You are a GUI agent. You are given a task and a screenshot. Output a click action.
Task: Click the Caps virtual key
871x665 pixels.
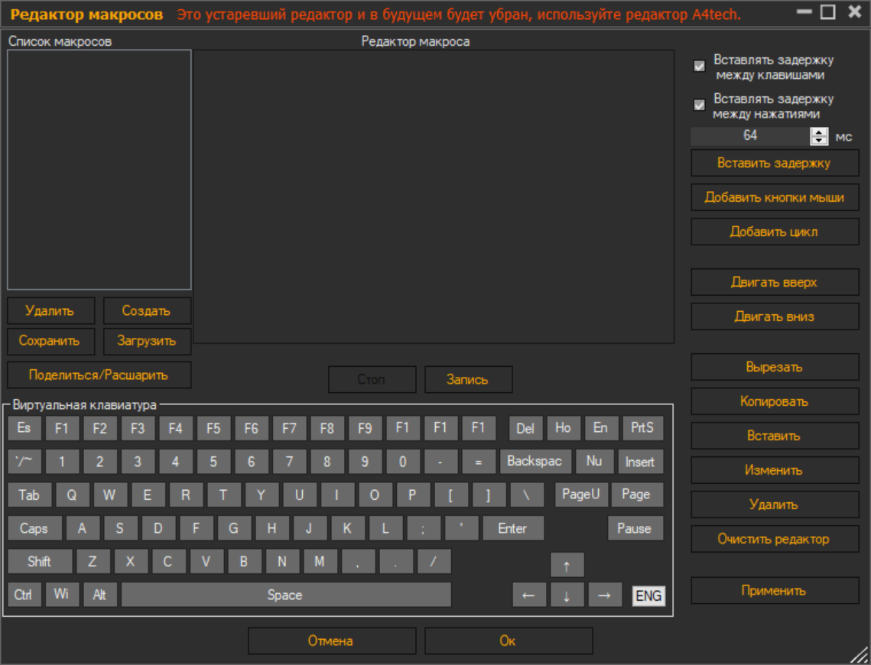tap(34, 528)
